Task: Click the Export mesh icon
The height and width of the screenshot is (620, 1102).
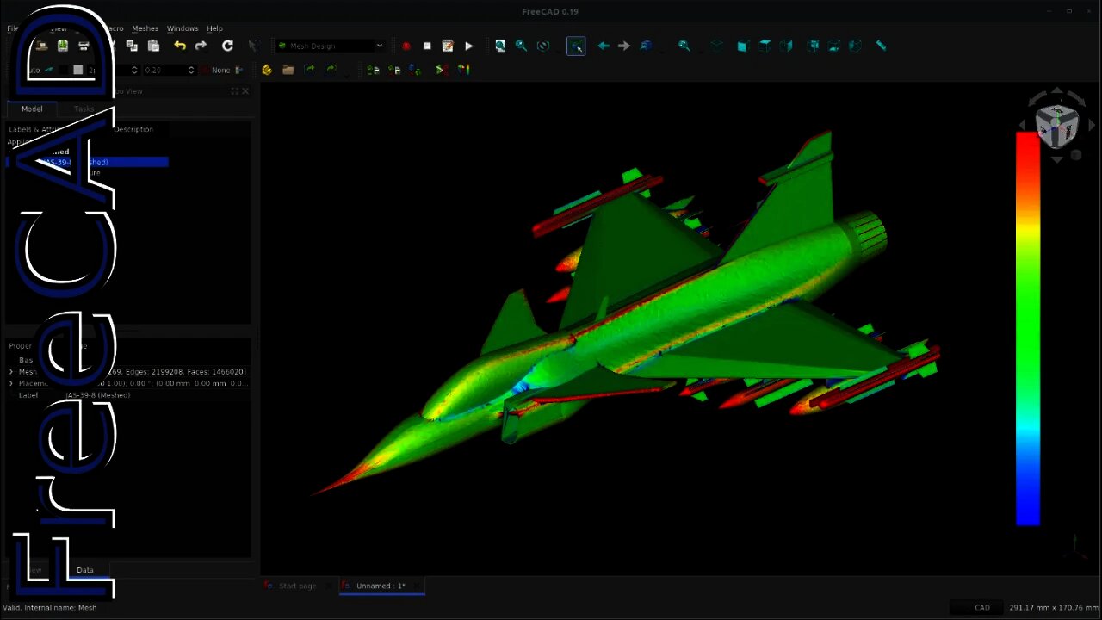Action: pyautogui.click(x=394, y=70)
